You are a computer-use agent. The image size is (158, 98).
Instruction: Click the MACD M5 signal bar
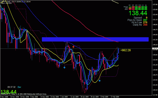click(x=133, y=7)
